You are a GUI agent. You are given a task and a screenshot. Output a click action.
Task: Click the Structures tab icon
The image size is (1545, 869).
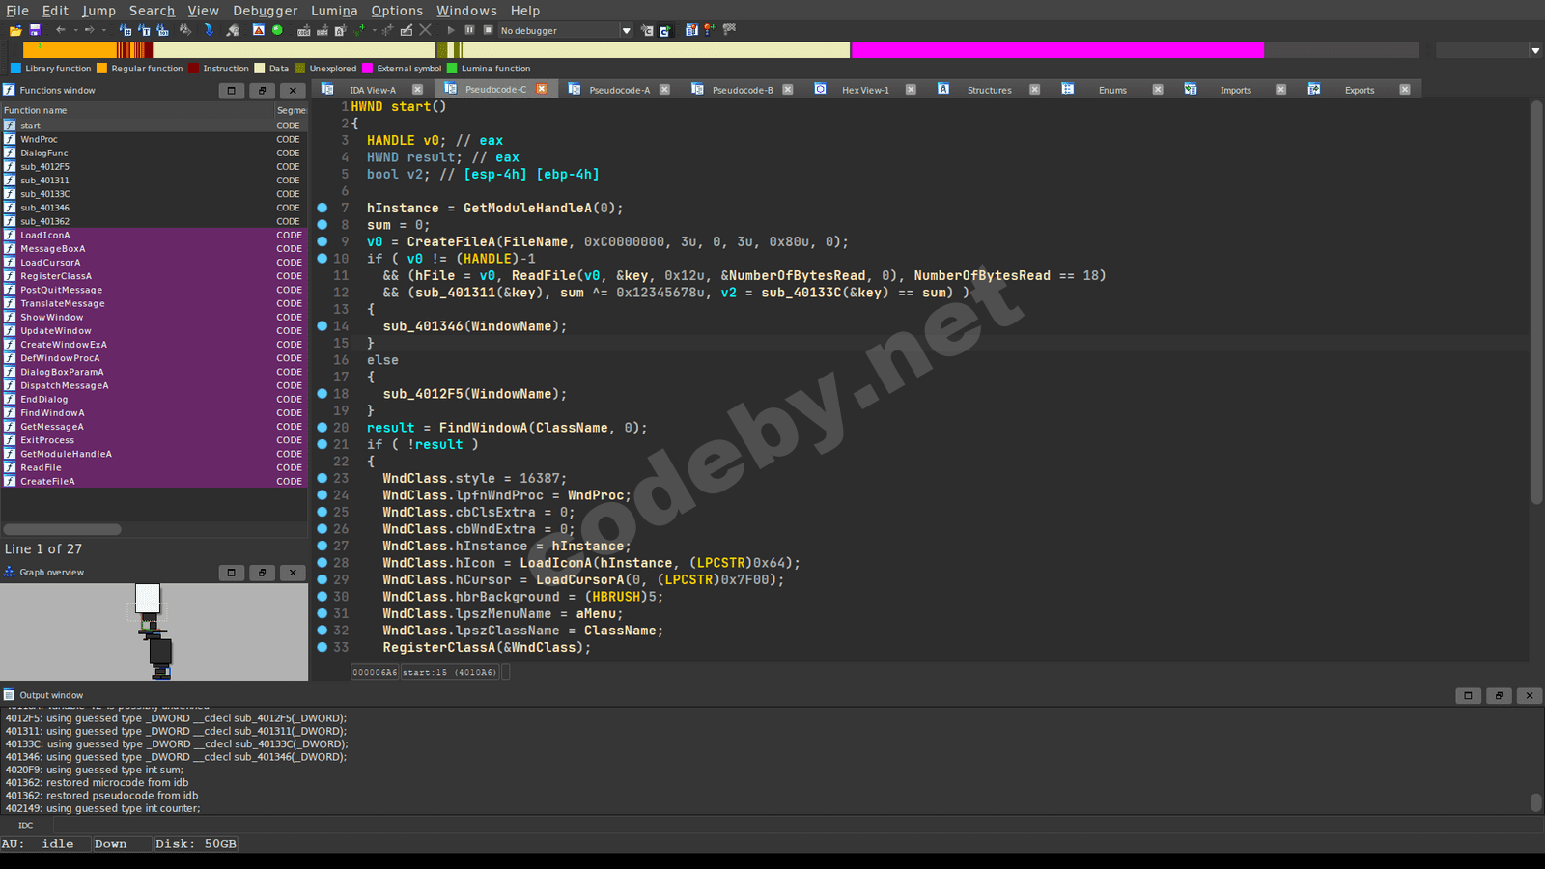(943, 89)
